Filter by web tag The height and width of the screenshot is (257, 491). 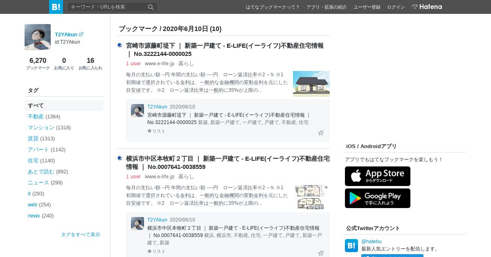click(x=32, y=204)
